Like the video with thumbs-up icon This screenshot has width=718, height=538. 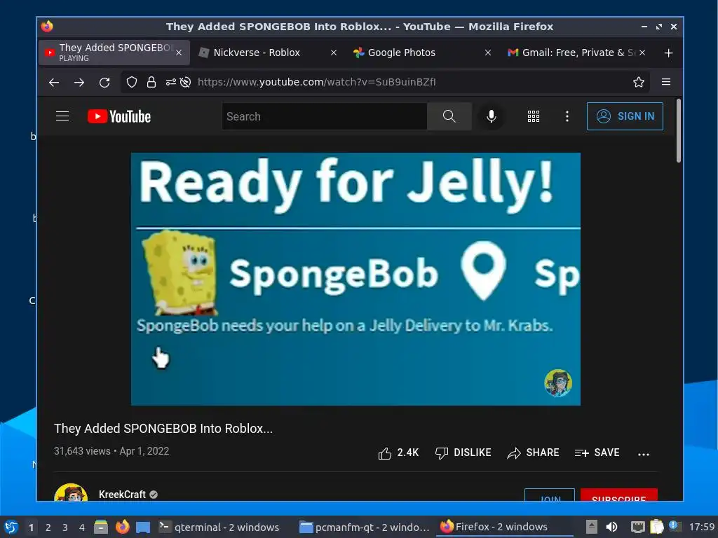point(385,453)
